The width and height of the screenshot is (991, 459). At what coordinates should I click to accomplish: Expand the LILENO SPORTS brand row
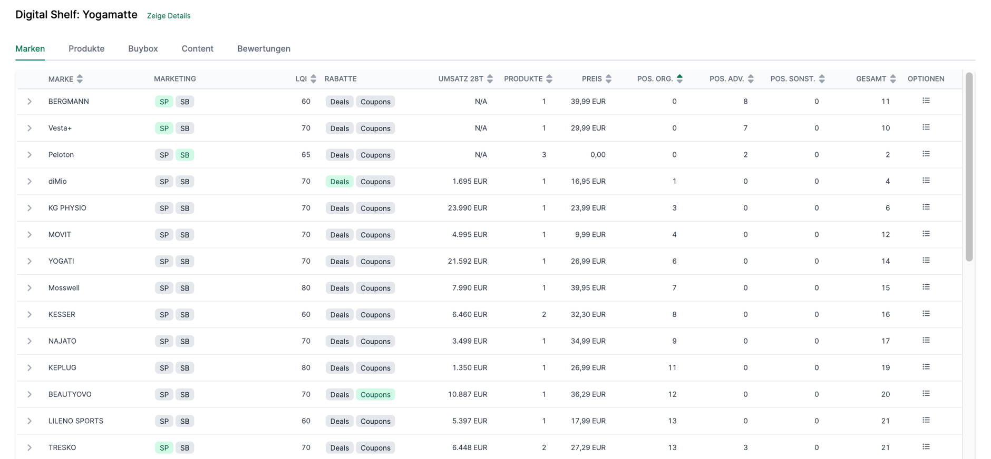point(30,421)
